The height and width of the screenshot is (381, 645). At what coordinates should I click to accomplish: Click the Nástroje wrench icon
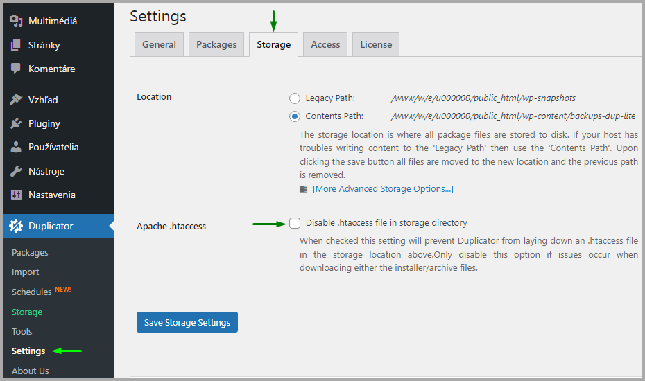pos(16,171)
